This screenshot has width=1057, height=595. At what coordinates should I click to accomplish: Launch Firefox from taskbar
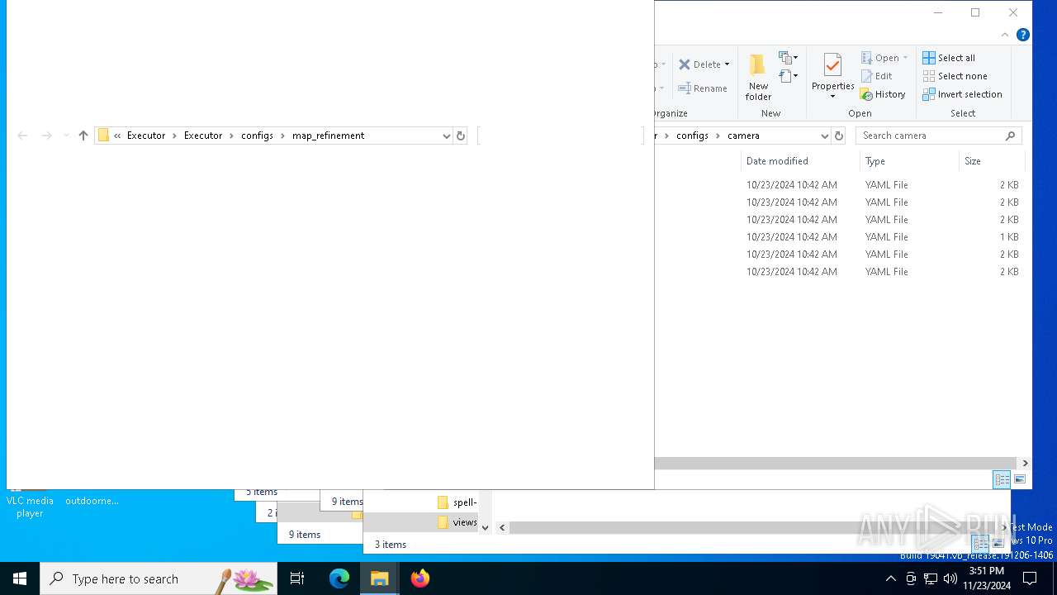pos(419,578)
